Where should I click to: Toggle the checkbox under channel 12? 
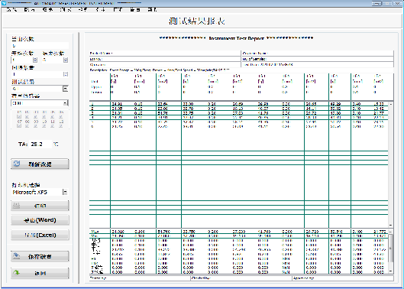click(61, 126)
